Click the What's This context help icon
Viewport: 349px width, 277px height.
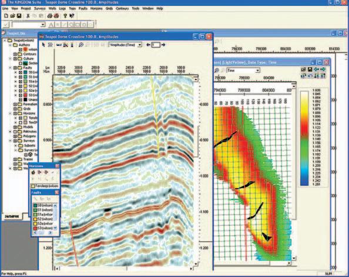(72, 16)
